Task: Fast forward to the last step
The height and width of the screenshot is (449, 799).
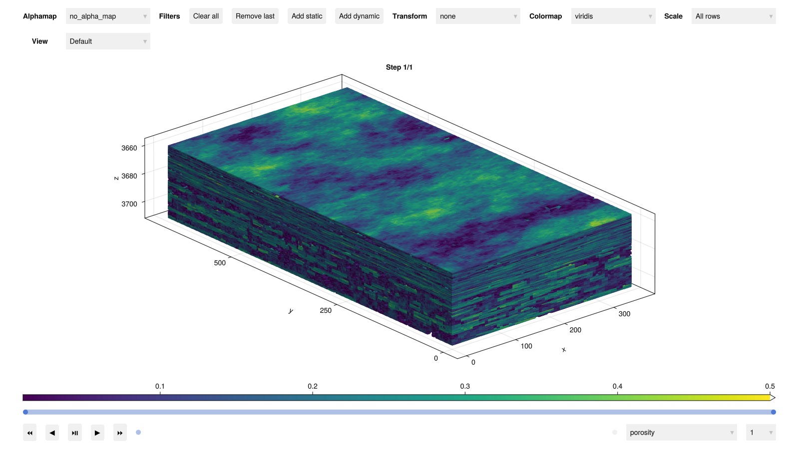Action: 120,433
